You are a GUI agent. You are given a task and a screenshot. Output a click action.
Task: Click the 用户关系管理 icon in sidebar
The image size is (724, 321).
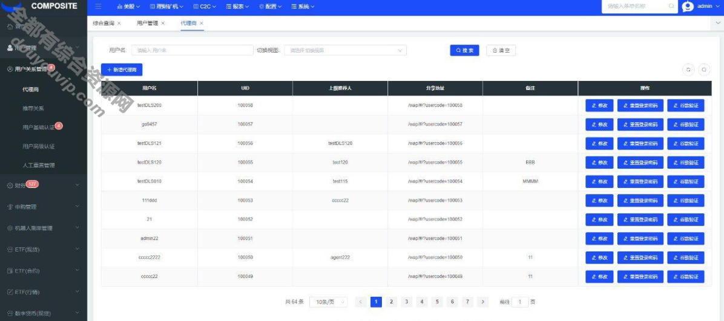click(x=10, y=69)
